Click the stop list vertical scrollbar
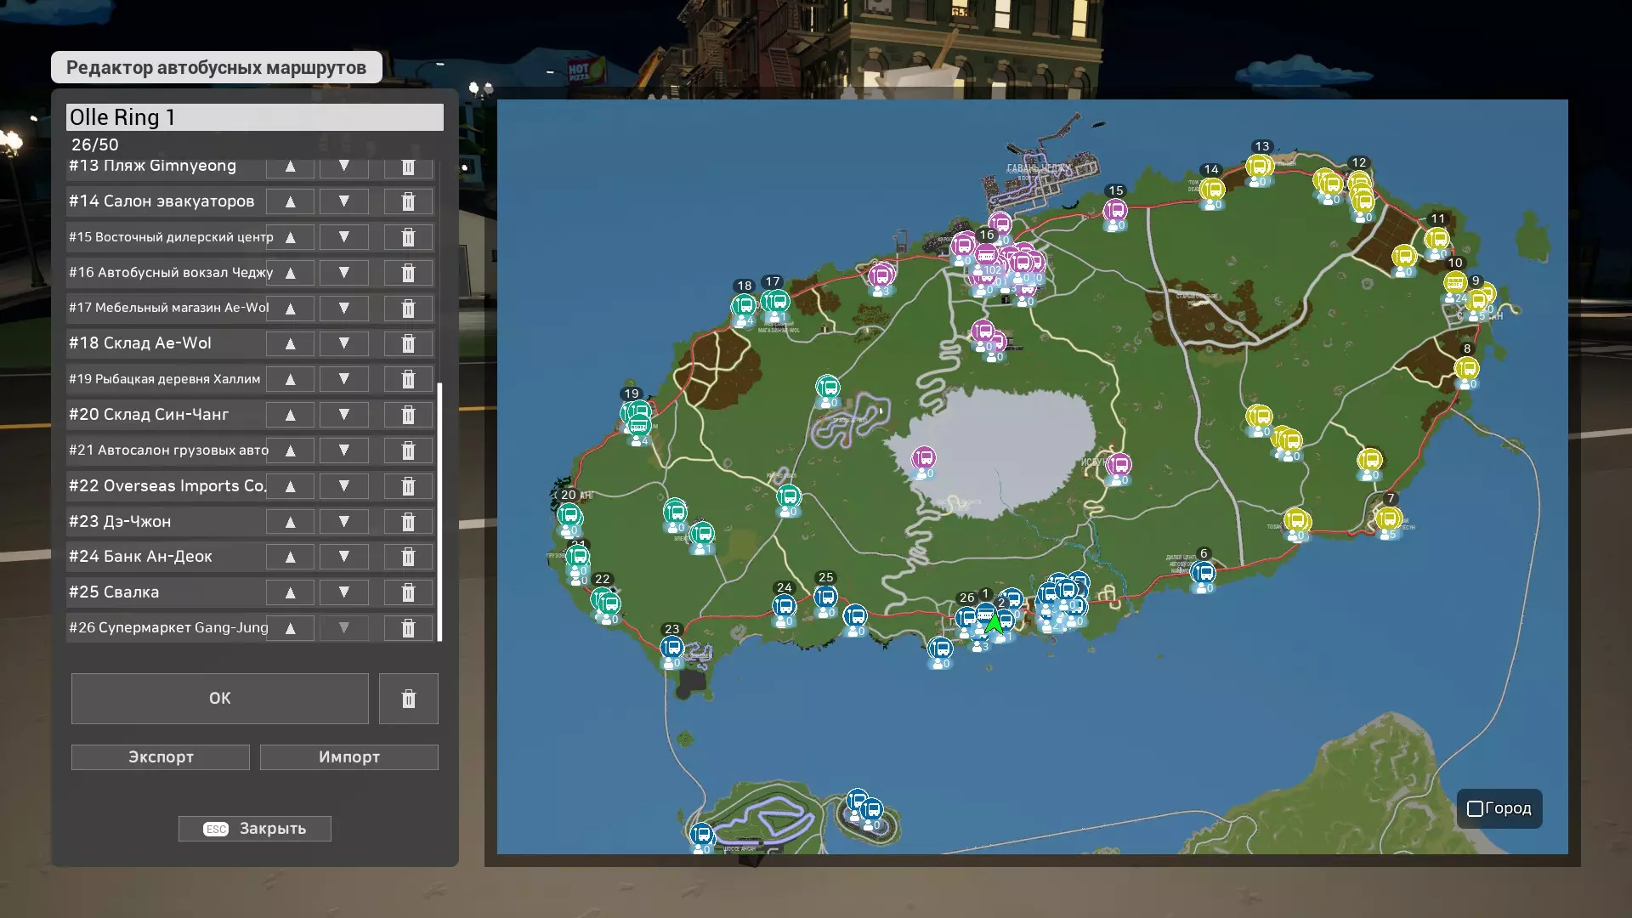 pyautogui.click(x=439, y=510)
